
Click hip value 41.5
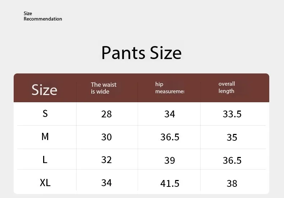point(169,183)
